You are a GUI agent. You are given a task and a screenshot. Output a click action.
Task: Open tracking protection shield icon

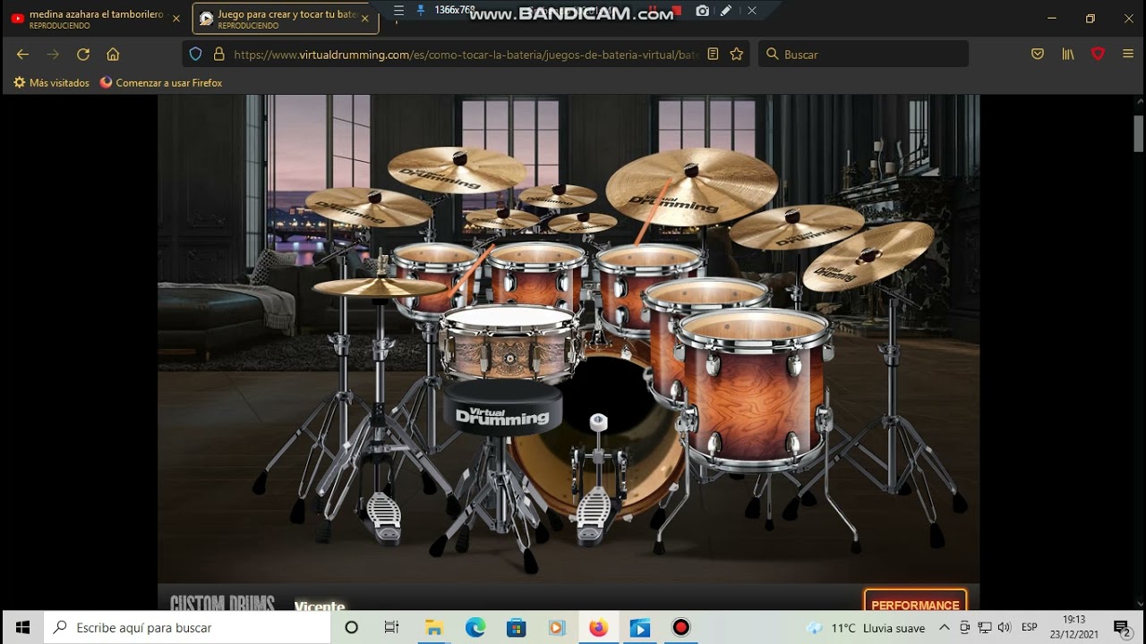pyautogui.click(x=195, y=55)
